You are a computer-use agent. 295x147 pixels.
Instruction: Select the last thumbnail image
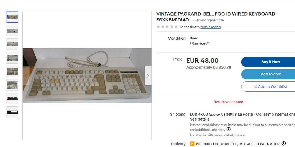click(x=12, y=112)
